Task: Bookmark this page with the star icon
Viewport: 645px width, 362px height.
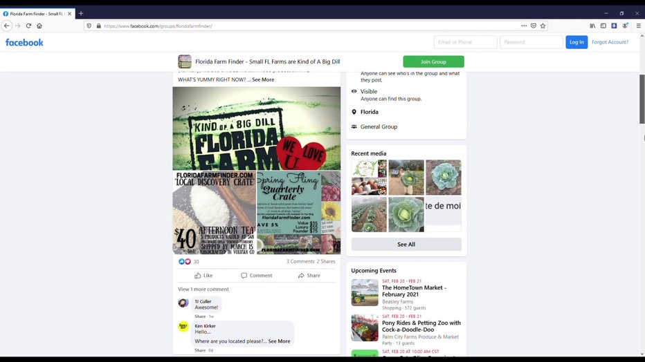Action: pyautogui.click(x=543, y=26)
